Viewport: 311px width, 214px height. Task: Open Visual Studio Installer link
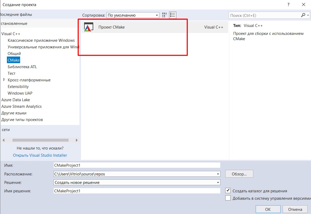[x=40, y=155]
